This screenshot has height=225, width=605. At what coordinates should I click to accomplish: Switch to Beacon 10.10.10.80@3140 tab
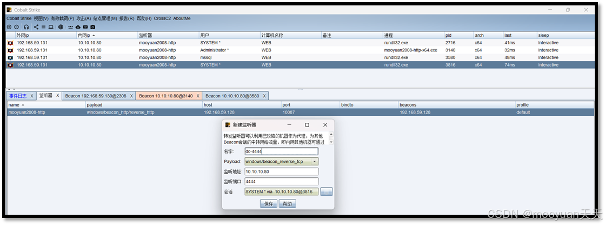pos(166,96)
